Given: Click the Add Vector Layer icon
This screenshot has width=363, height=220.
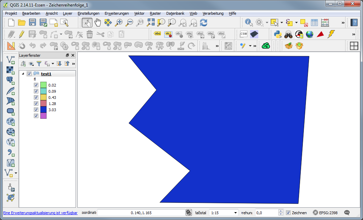Looking at the screenshot, I should point(10,60).
